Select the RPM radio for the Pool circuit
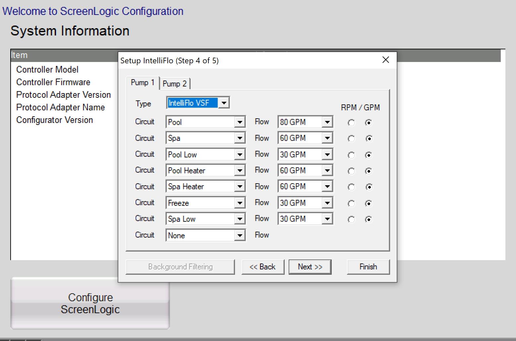 [351, 123]
